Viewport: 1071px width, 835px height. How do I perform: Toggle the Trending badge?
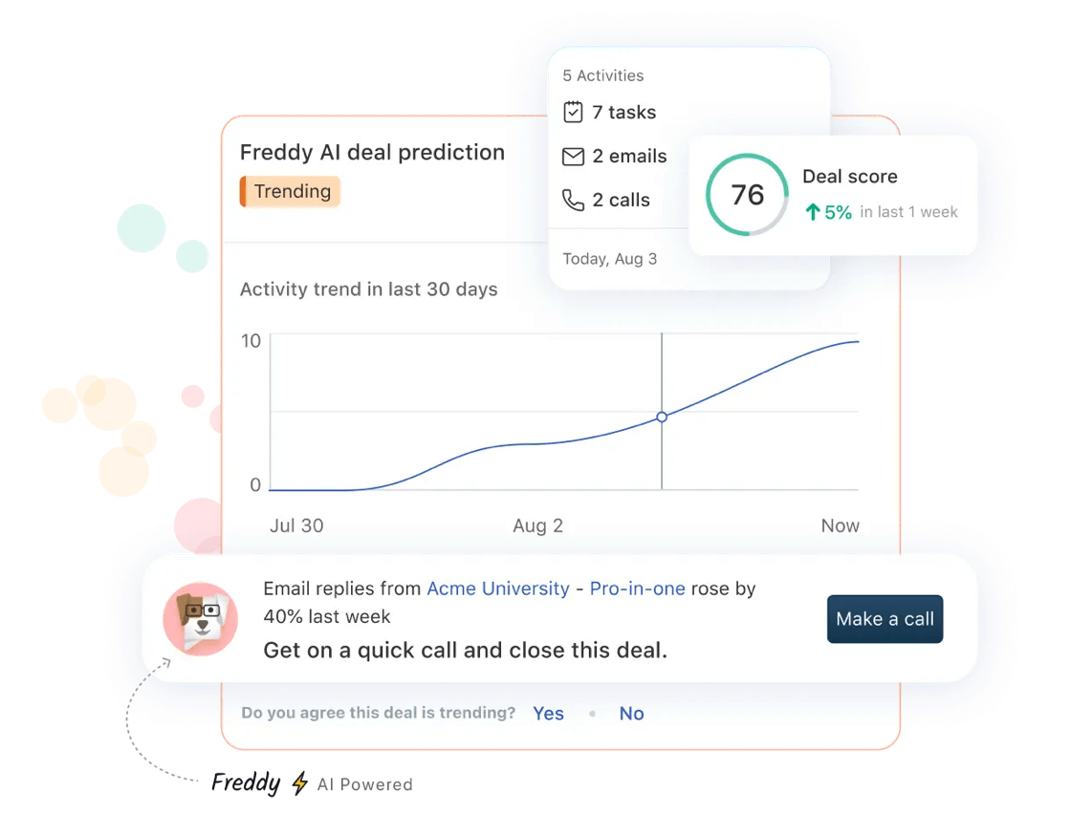[x=290, y=191]
